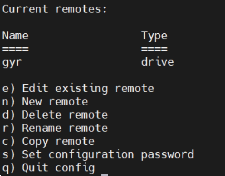Screen dimensions: 225x176
Task: Click the 'e)' key shortcut label
Action: (x=8, y=89)
